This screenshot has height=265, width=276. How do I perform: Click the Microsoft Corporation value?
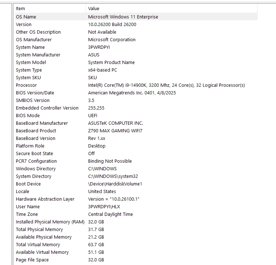[x=112, y=39]
